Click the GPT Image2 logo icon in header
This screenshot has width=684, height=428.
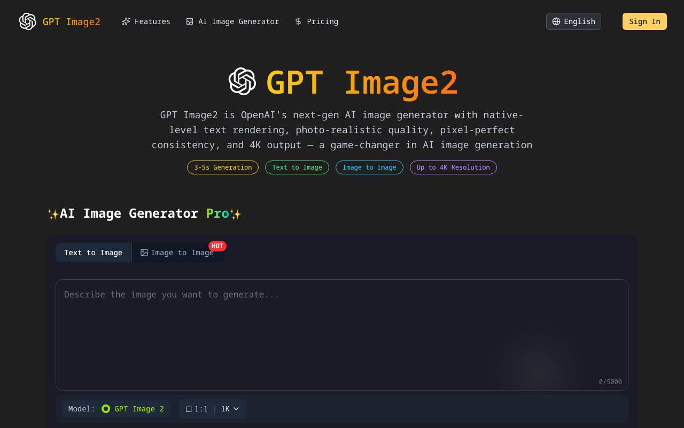[x=27, y=21]
